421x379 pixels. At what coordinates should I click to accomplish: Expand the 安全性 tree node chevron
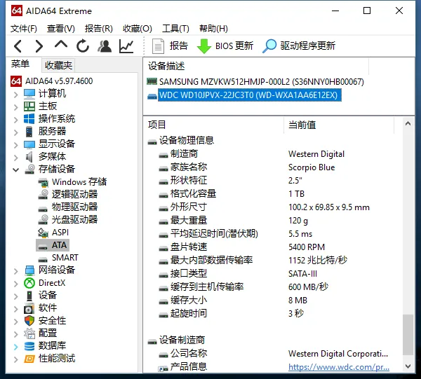point(16,322)
